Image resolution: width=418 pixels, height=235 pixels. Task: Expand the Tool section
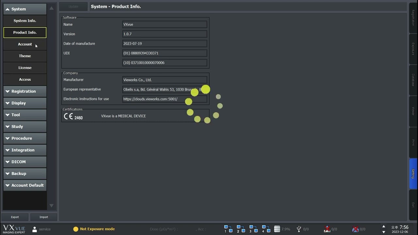(25, 115)
